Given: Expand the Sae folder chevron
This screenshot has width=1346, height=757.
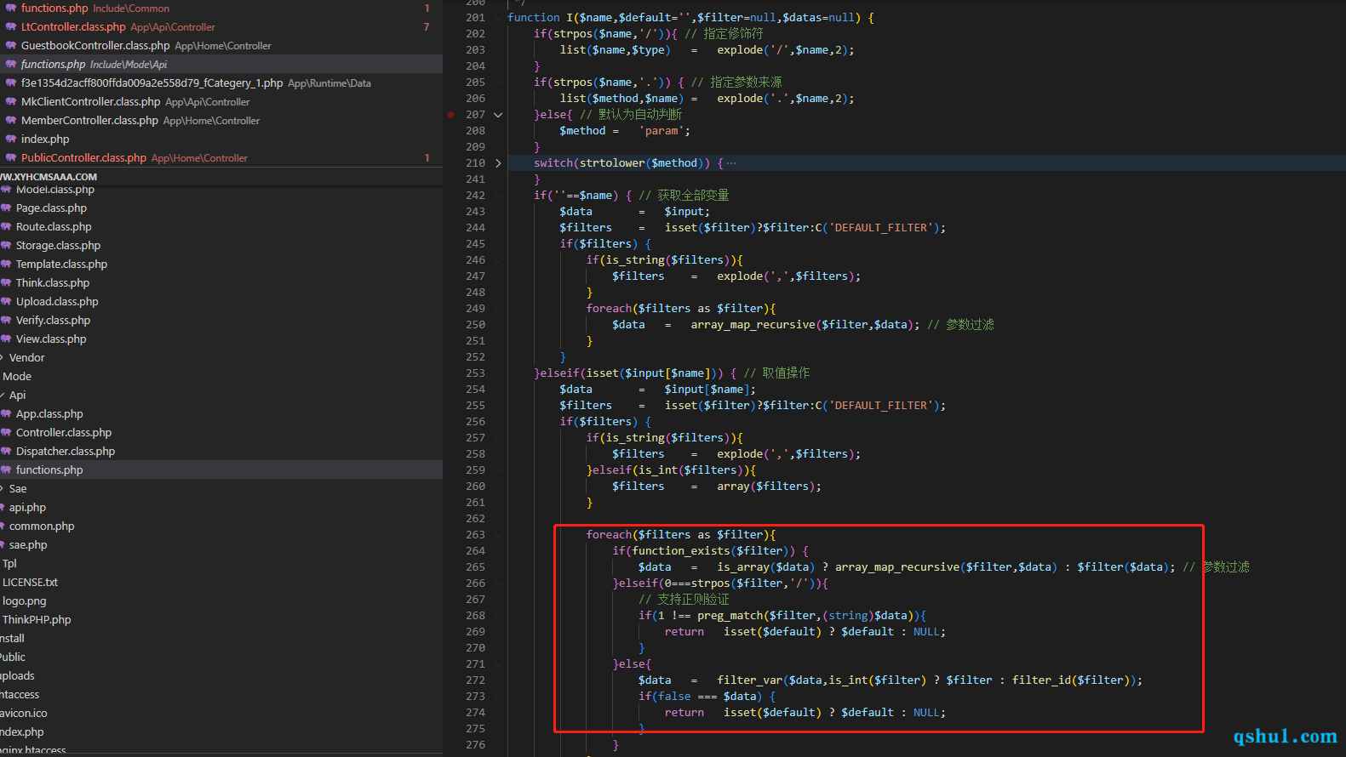Looking at the screenshot, I should coord(3,488).
